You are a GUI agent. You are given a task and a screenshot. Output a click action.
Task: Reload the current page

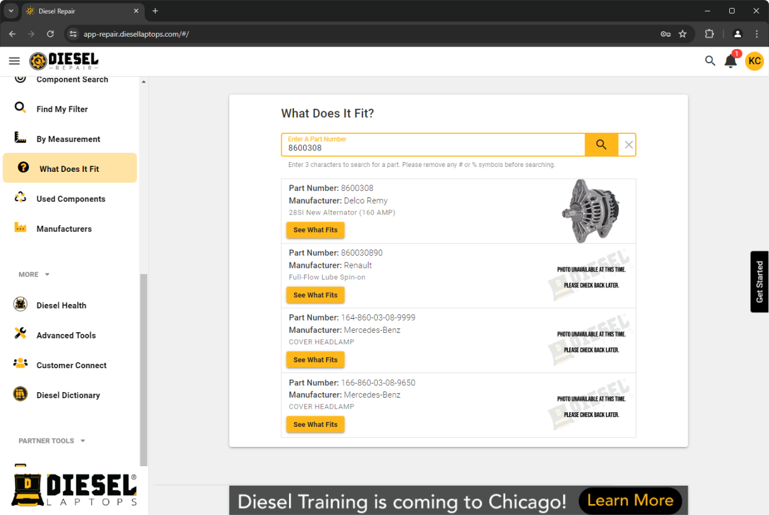(x=51, y=34)
